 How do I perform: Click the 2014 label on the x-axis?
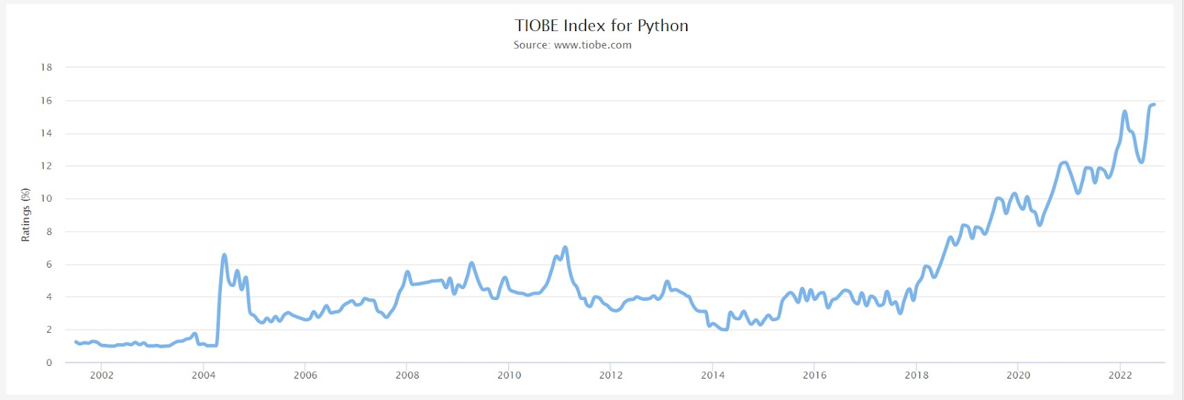[x=713, y=376]
